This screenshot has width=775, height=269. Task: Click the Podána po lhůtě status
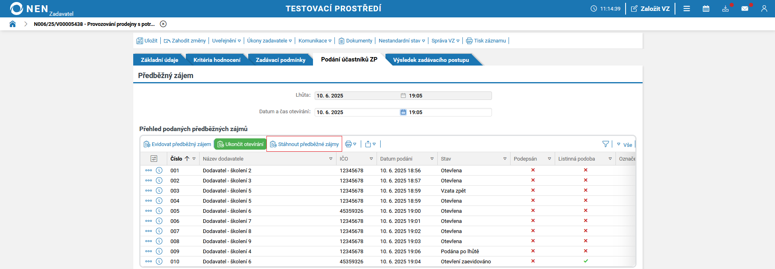tap(460, 251)
